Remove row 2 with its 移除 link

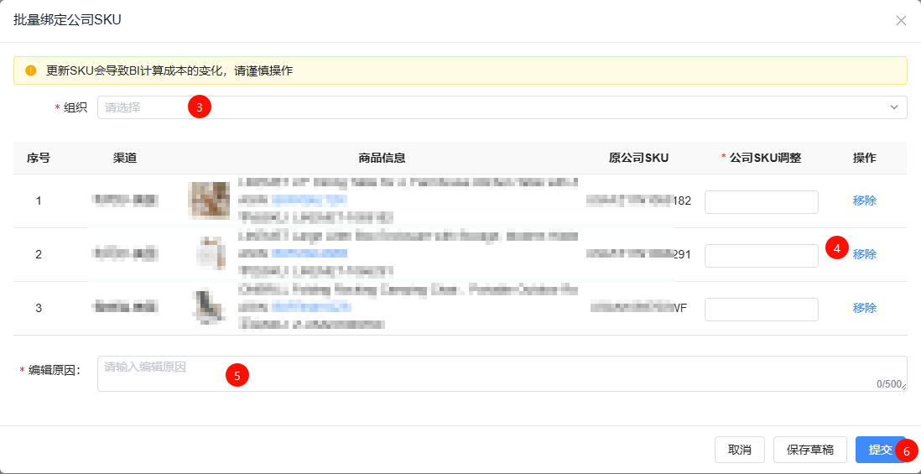coord(864,254)
